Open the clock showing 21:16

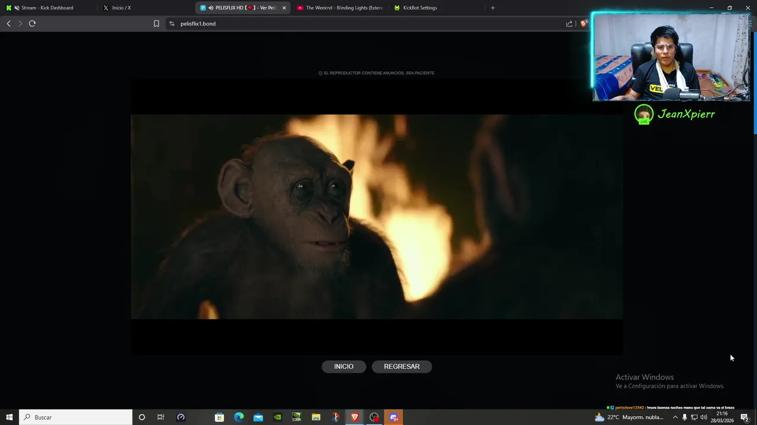click(x=722, y=417)
